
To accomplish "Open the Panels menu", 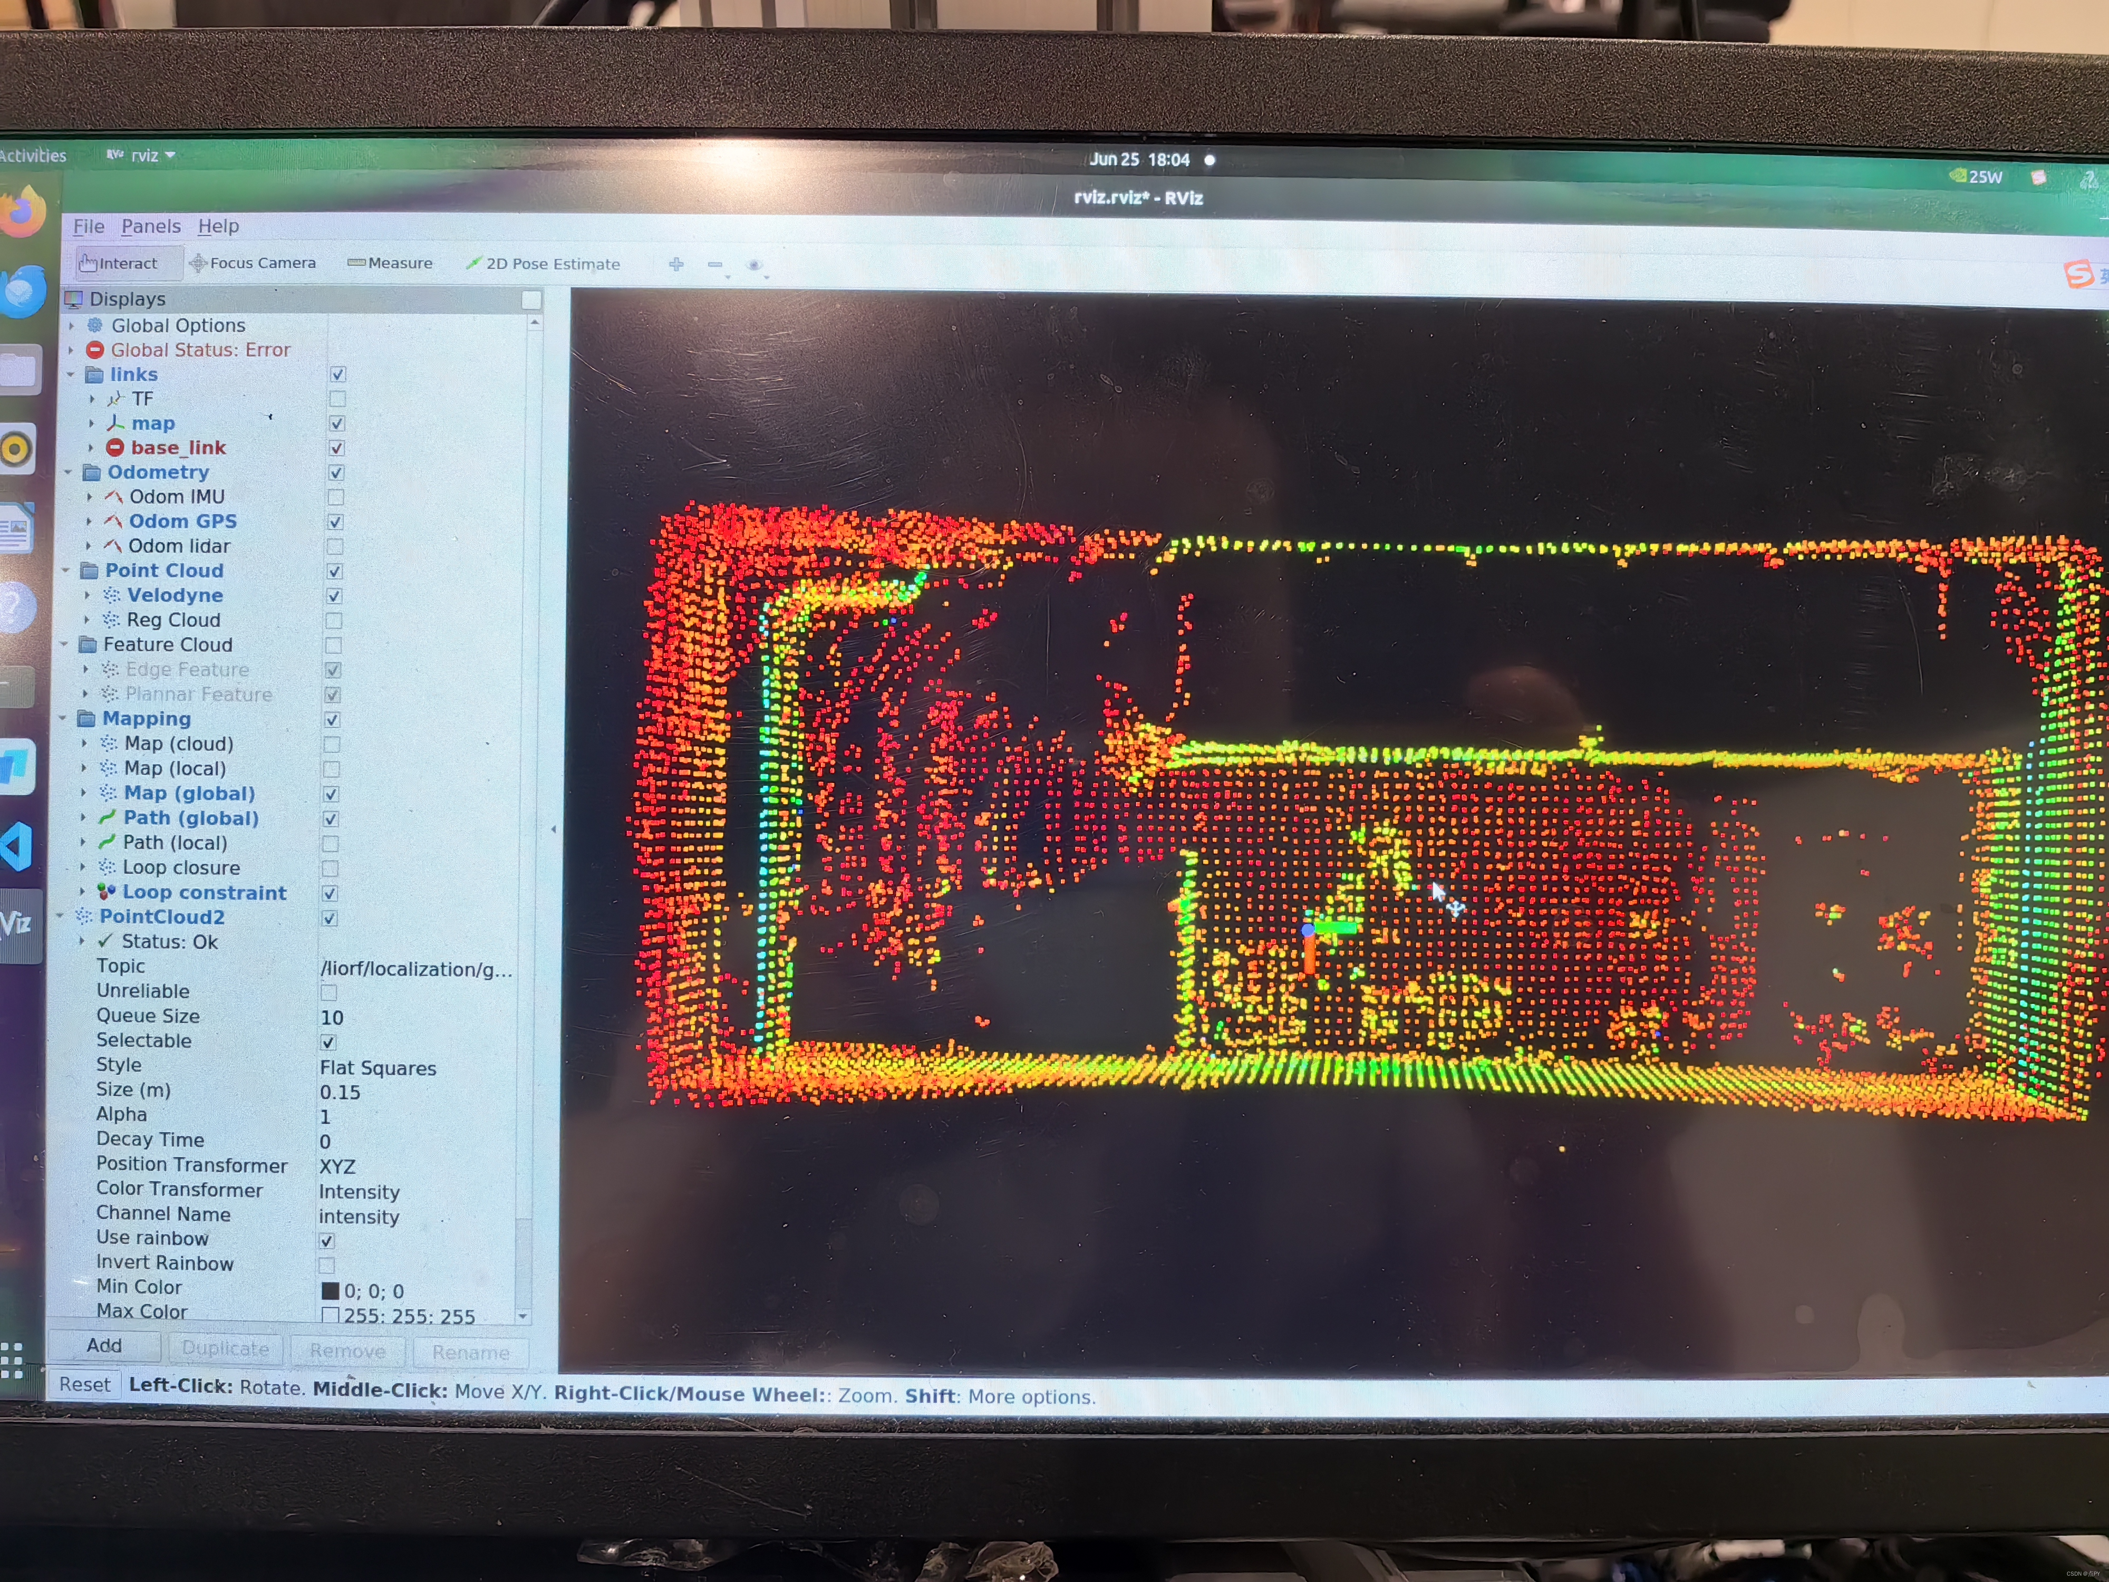I will (151, 226).
